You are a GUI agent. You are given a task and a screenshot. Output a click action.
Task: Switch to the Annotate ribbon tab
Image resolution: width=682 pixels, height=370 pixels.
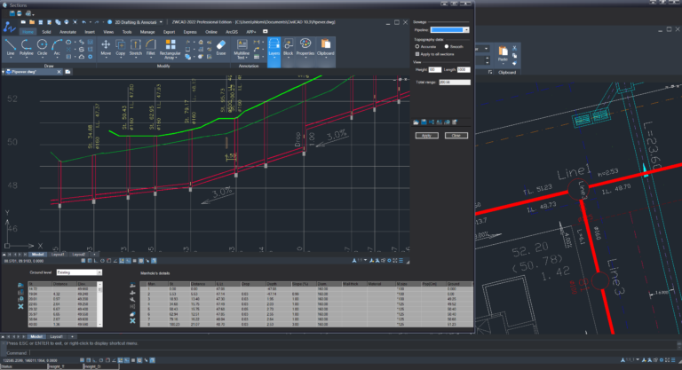[x=67, y=31]
